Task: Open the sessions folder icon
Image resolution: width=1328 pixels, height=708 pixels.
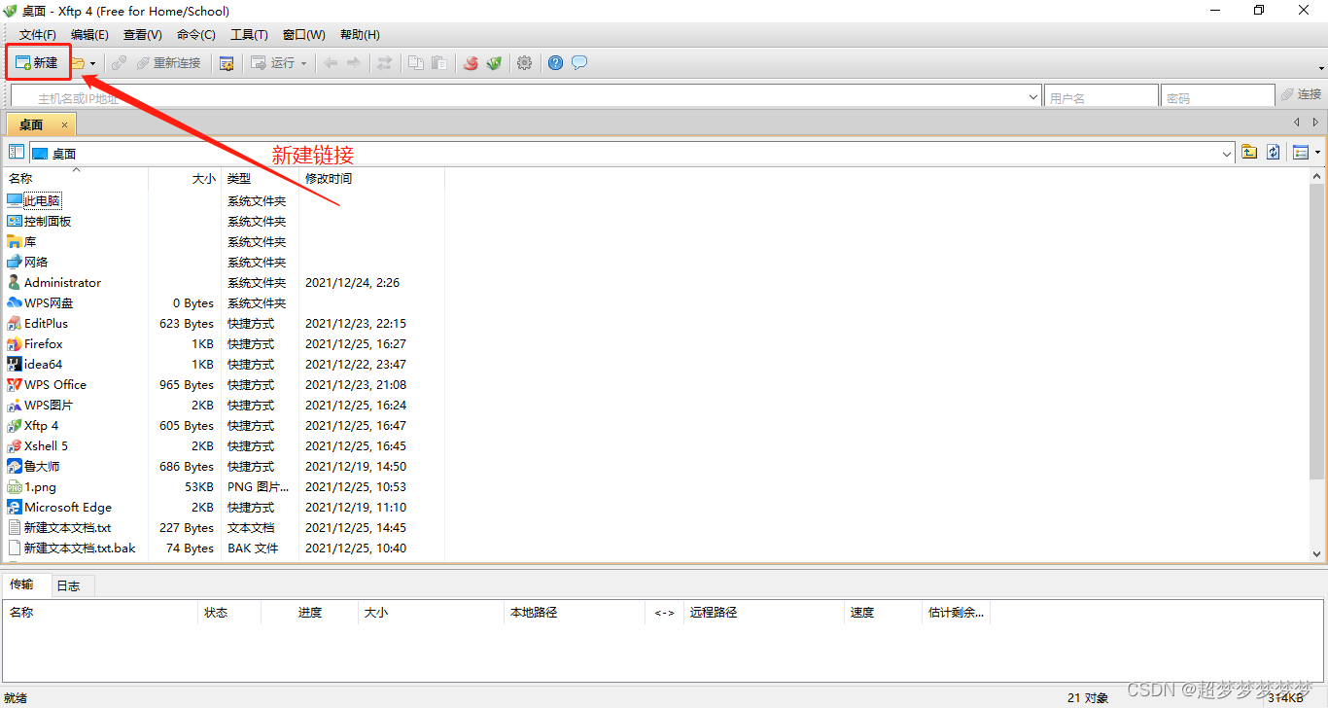Action: tap(78, 63)
